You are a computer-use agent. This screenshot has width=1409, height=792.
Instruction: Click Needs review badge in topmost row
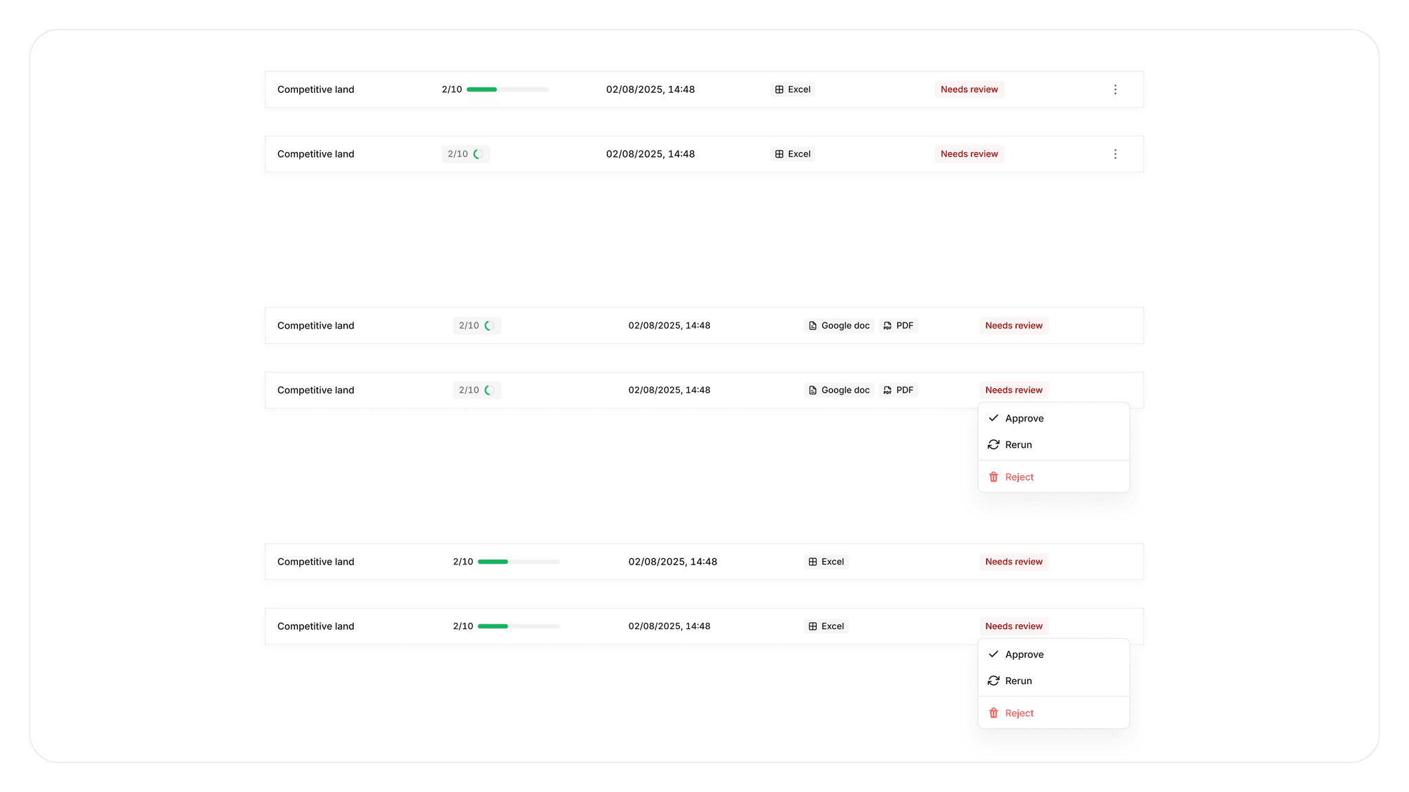click(969, 89)
